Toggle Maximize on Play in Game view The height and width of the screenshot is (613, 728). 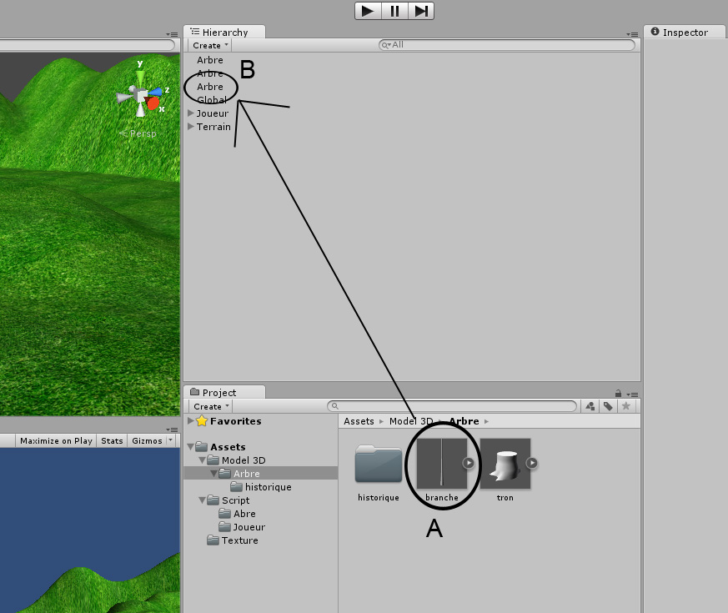[55, 440]
